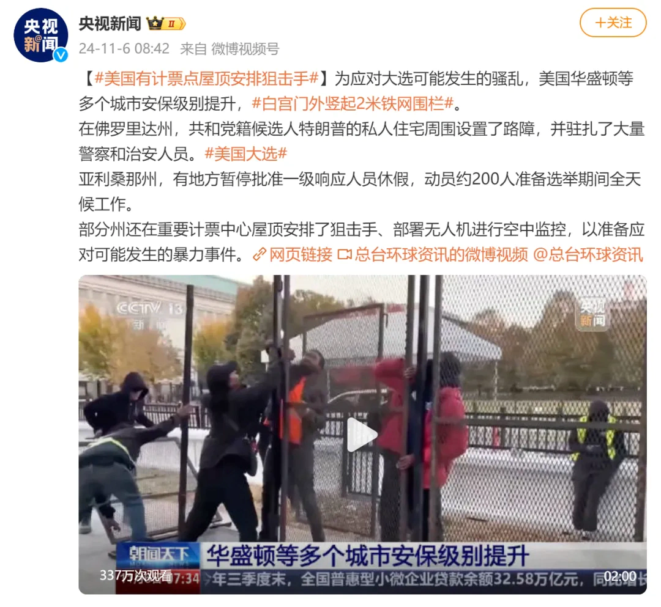Click the CCTV 13 watermark in video

pyautogui.click(x=150, y=314)
